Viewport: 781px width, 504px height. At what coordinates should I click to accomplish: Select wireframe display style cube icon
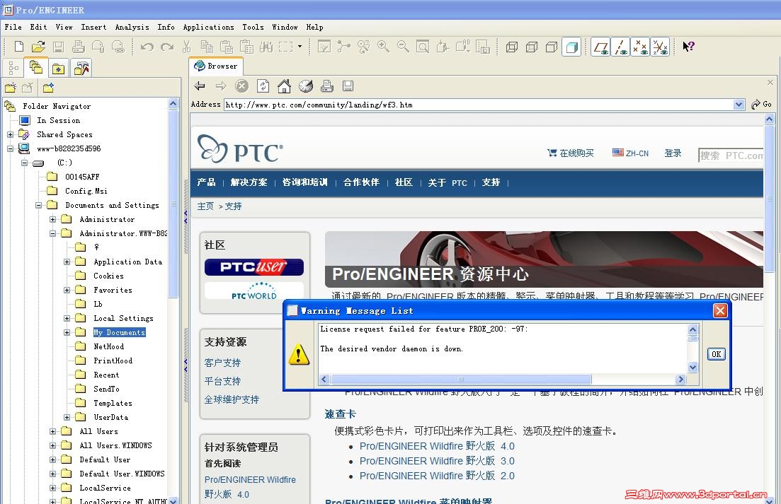pyautogui.click(x=511, y=47)
